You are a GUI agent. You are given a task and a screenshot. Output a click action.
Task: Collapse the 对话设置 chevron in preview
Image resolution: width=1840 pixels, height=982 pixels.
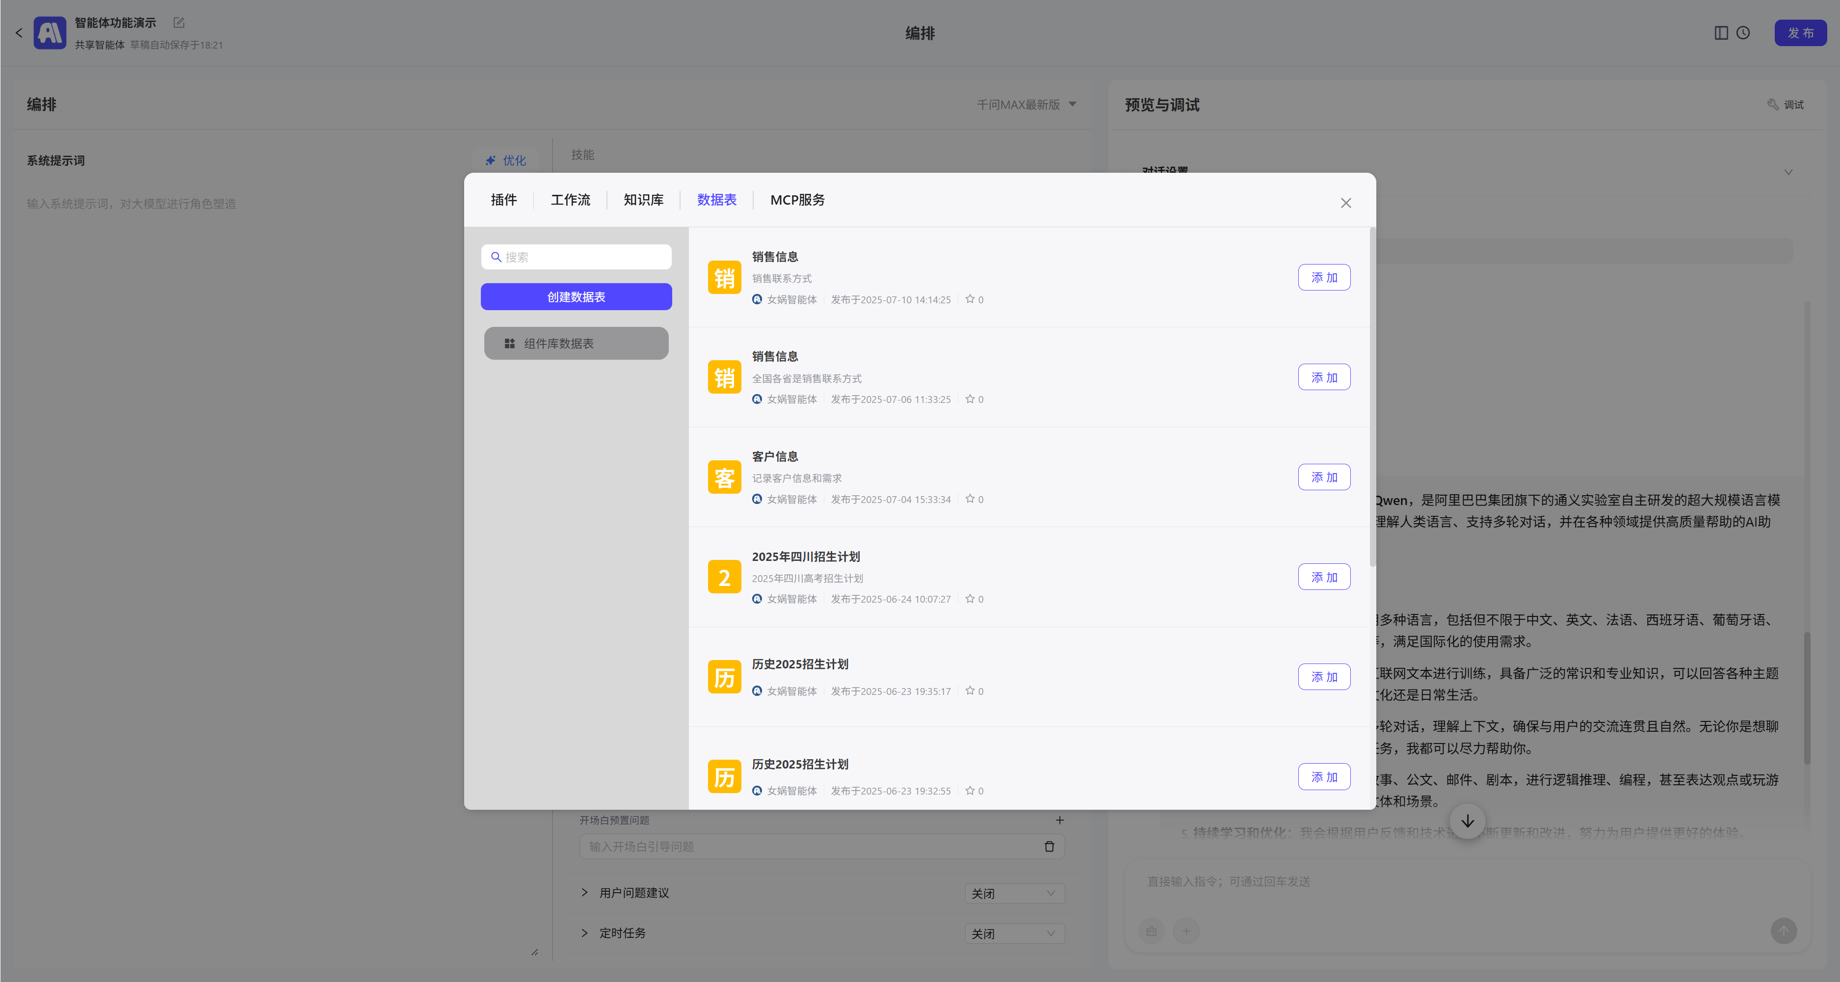pyautogui.click(x=1788, y=172)
